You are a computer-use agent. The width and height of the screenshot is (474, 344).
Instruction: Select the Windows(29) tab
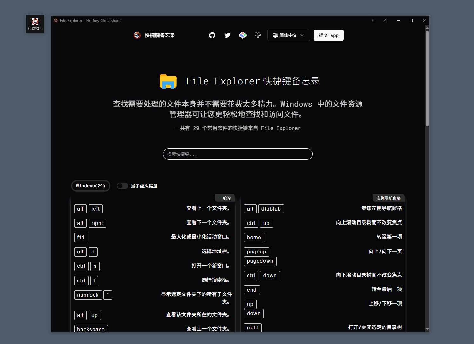coord(91,186)
